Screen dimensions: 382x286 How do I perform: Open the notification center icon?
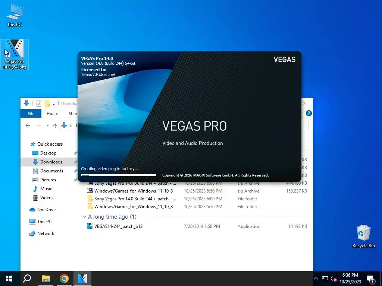[x=370, y=279]
